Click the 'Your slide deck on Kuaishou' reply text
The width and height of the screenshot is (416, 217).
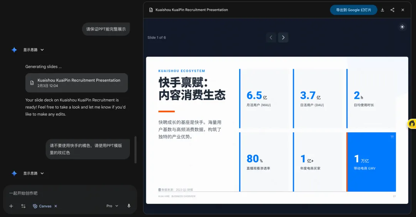click(x=75, y=107)
